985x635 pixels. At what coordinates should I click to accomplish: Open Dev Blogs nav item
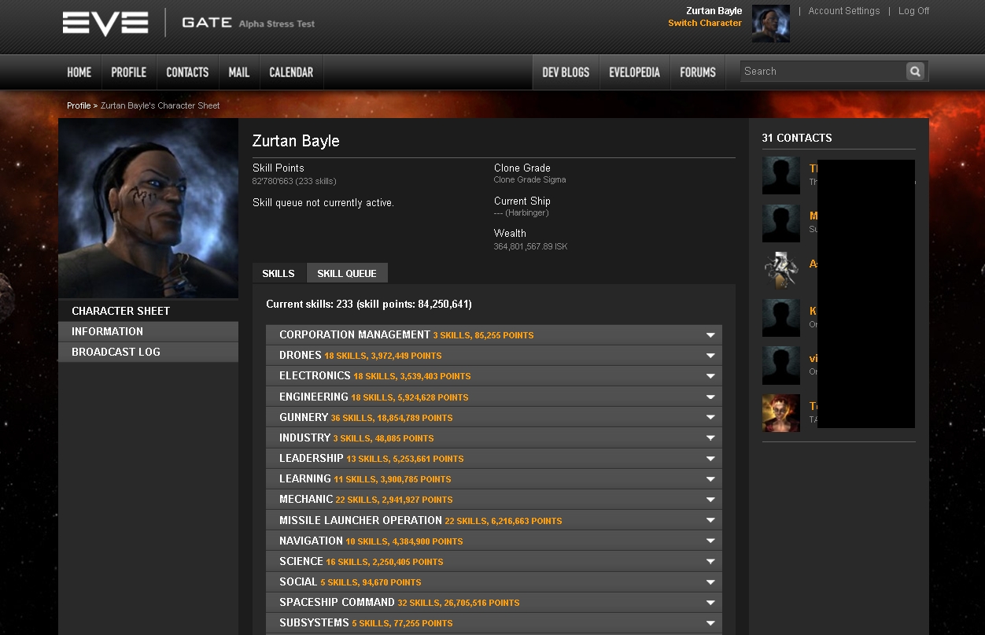click(566, 72)
